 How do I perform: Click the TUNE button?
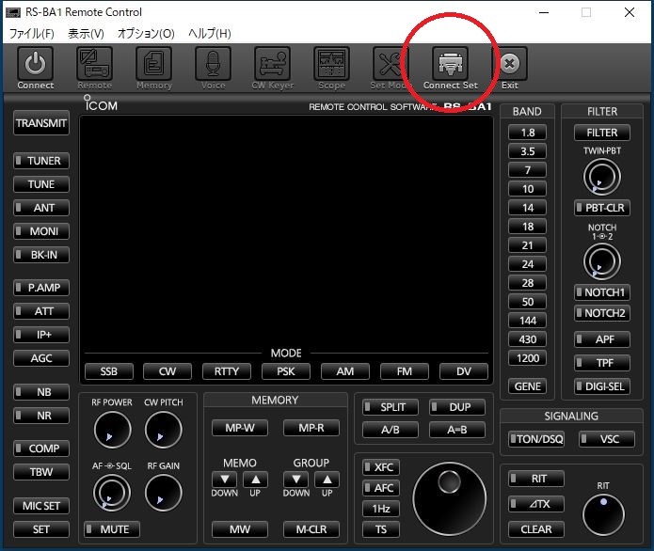41,184
